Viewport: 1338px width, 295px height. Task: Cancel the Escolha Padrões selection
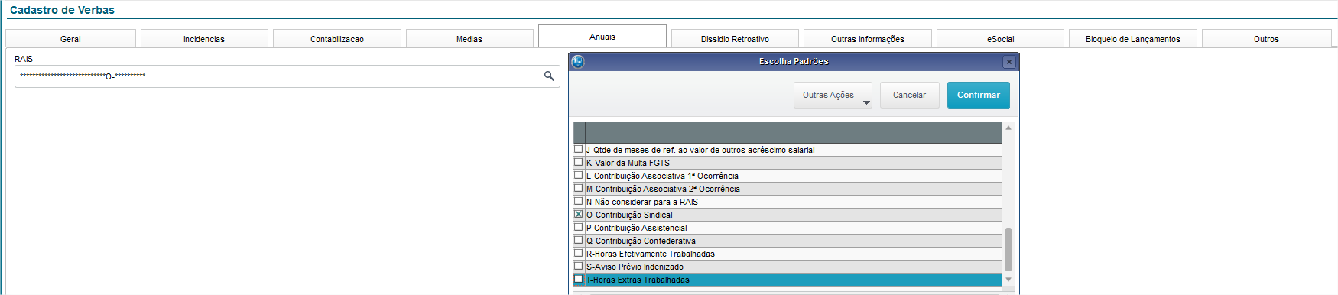909,95
